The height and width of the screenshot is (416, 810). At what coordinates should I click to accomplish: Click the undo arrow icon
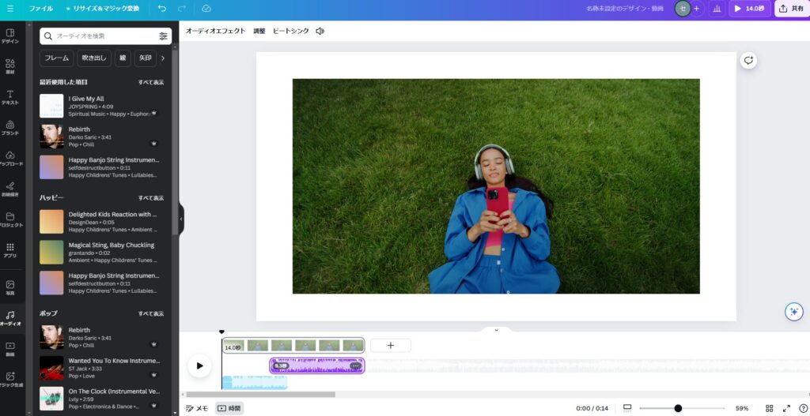click(161, 9)
